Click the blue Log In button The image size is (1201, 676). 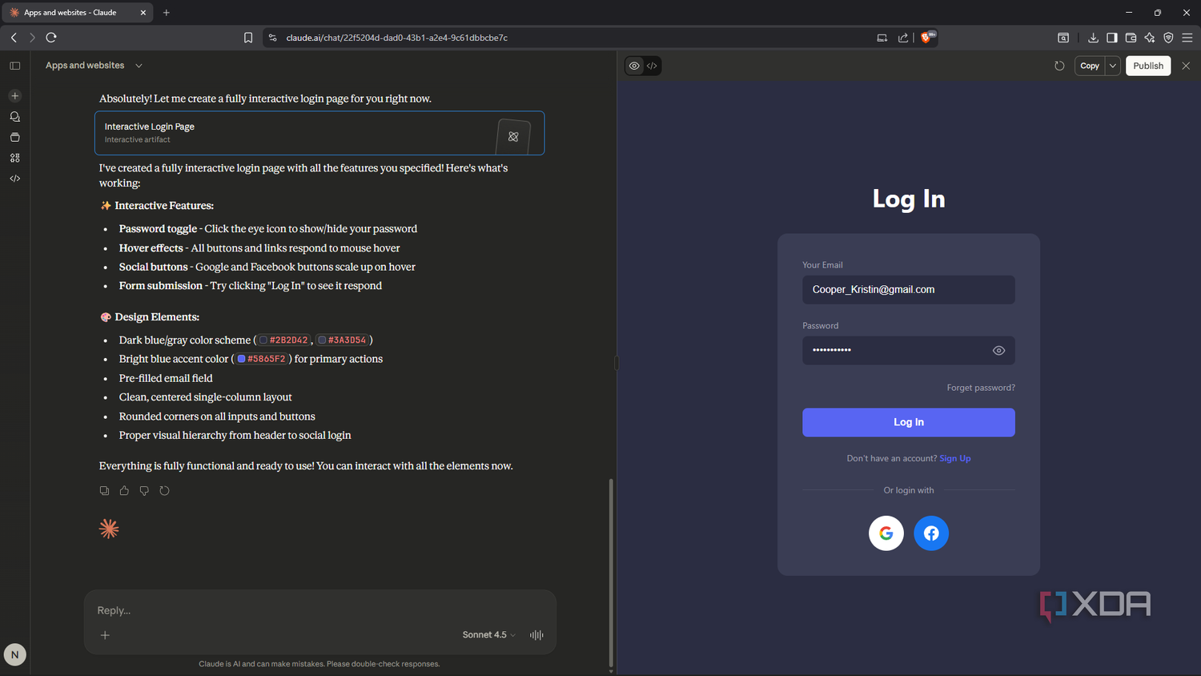909,422
